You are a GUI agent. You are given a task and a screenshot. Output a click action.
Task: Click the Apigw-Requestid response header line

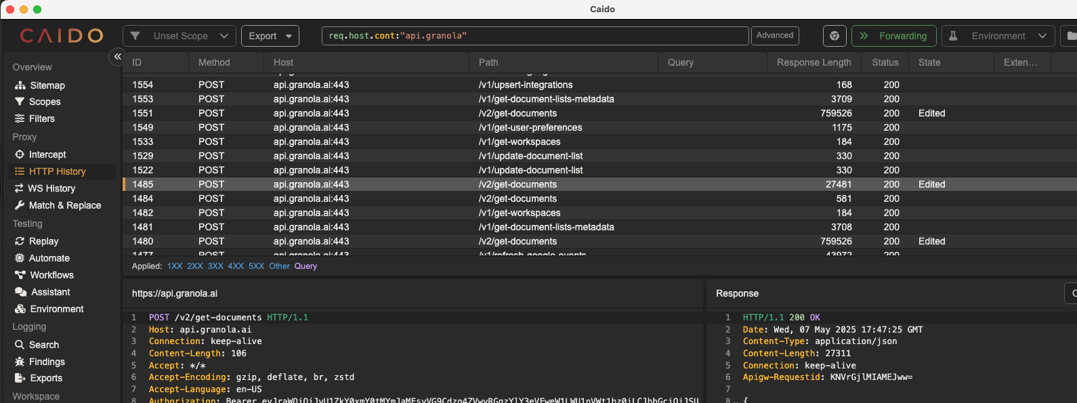[x=828, y=377]
